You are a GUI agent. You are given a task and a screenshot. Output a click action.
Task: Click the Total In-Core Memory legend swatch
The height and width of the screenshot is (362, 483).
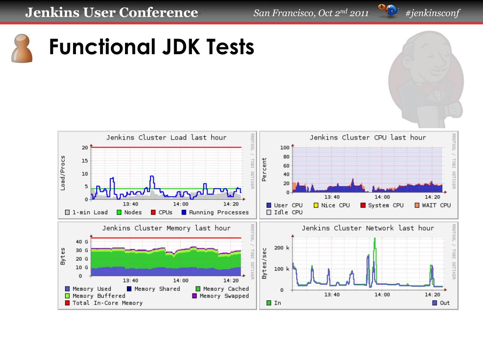click(x=67, y=303)
